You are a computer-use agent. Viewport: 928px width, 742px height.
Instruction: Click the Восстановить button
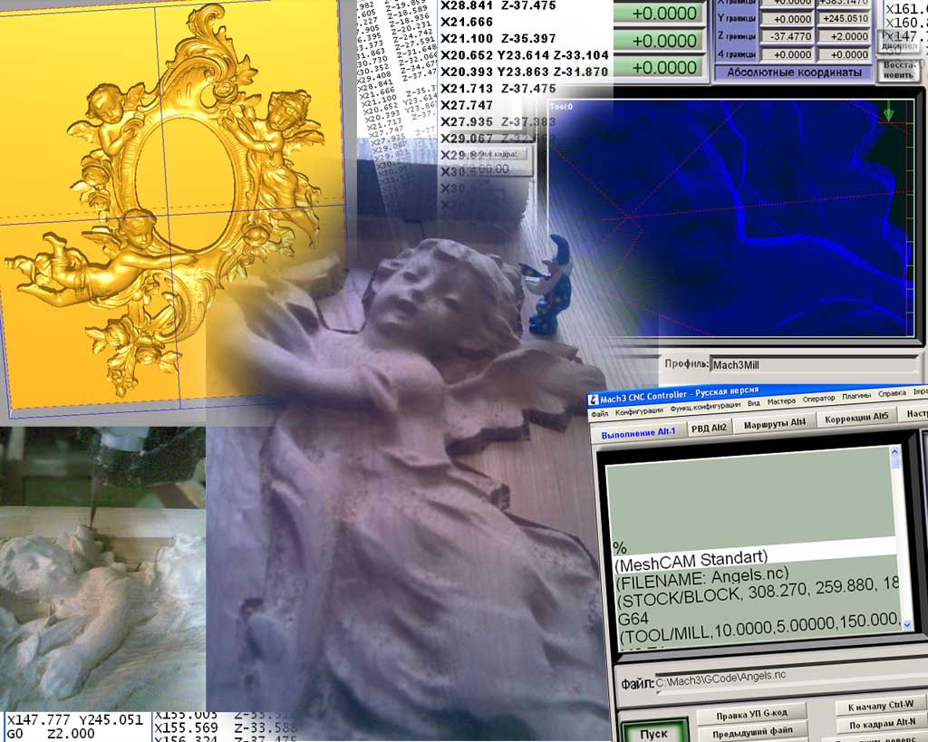[898, 71]
